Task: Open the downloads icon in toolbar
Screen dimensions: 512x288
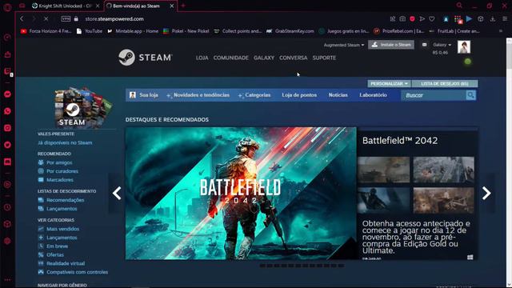Action: (x=493, y=19)
